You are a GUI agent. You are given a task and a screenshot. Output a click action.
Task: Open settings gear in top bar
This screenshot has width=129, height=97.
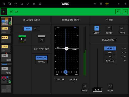tap(40, 4)
